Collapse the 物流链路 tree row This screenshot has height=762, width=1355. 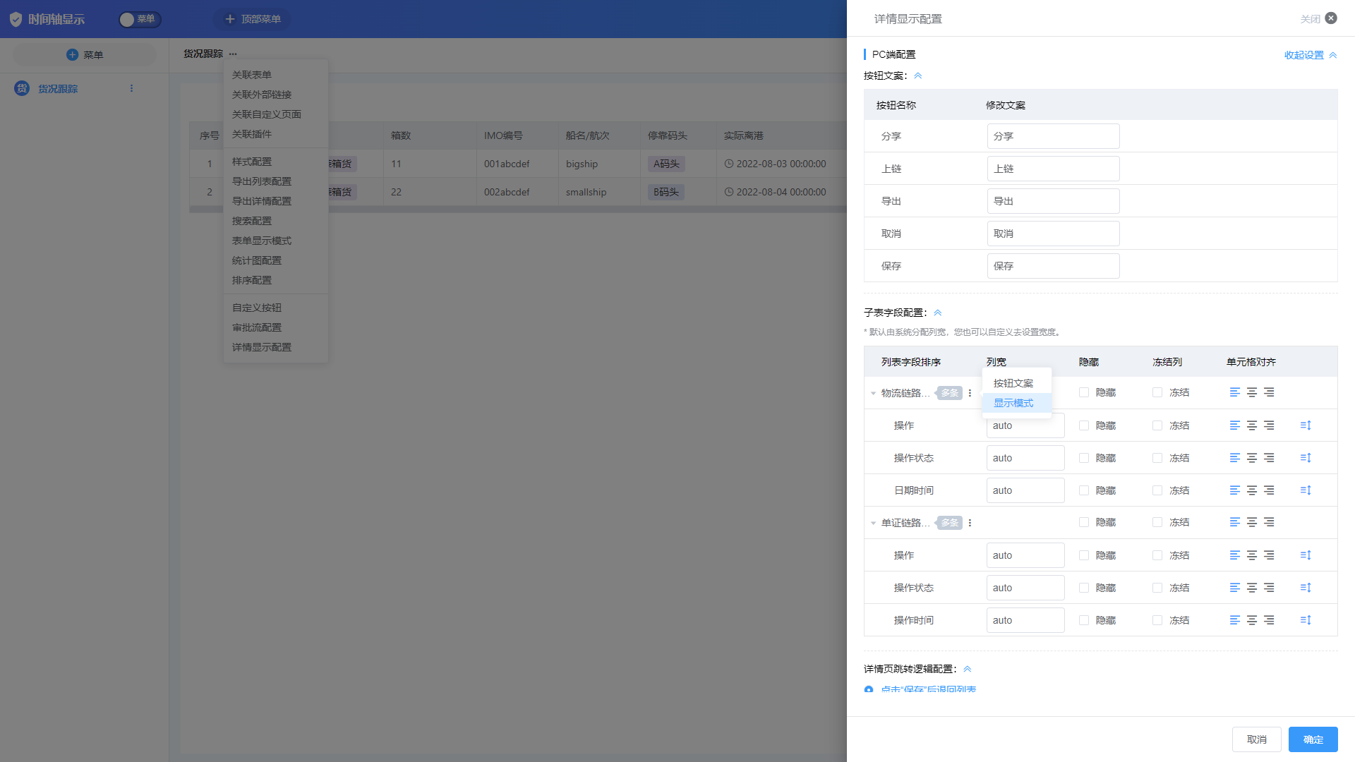click(x=873, y=393)
